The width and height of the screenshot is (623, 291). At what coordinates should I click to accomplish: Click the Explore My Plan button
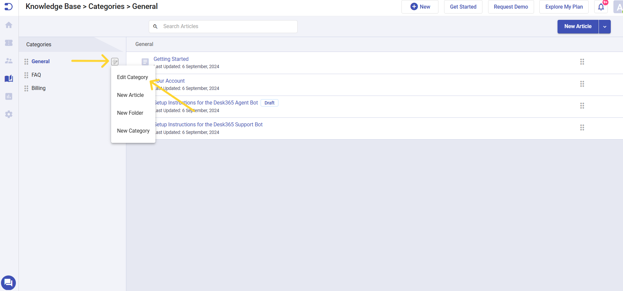pyautogui.click(x=564, y=7)
